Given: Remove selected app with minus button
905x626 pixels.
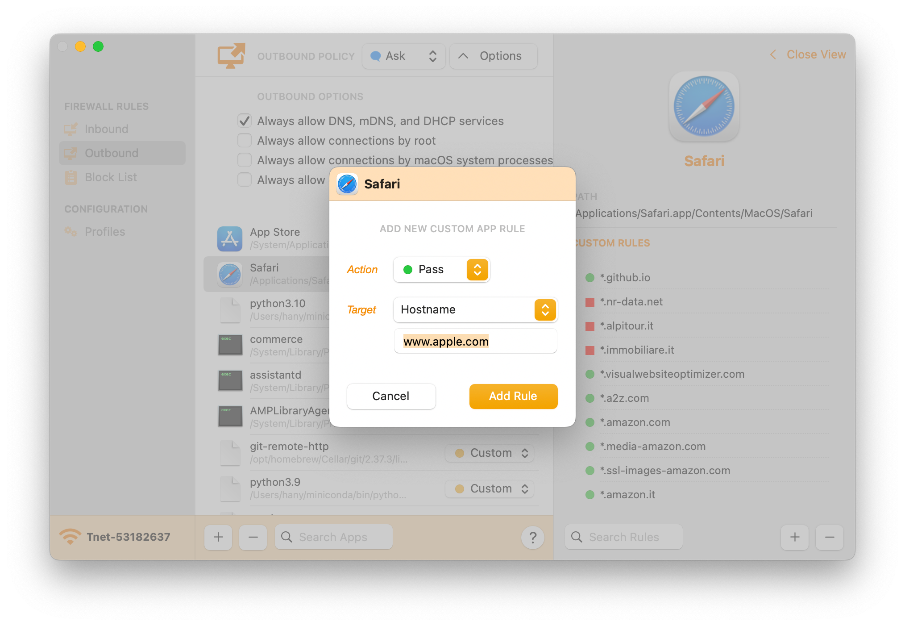Looking at the screenshot, I should pyautogui.click(x=253, y=537).
